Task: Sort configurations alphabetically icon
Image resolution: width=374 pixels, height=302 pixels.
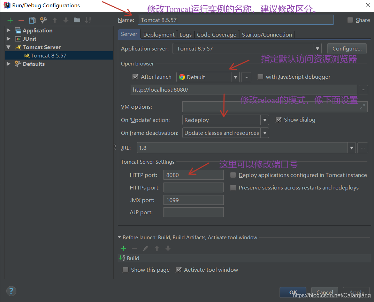Action: point(88,20)
